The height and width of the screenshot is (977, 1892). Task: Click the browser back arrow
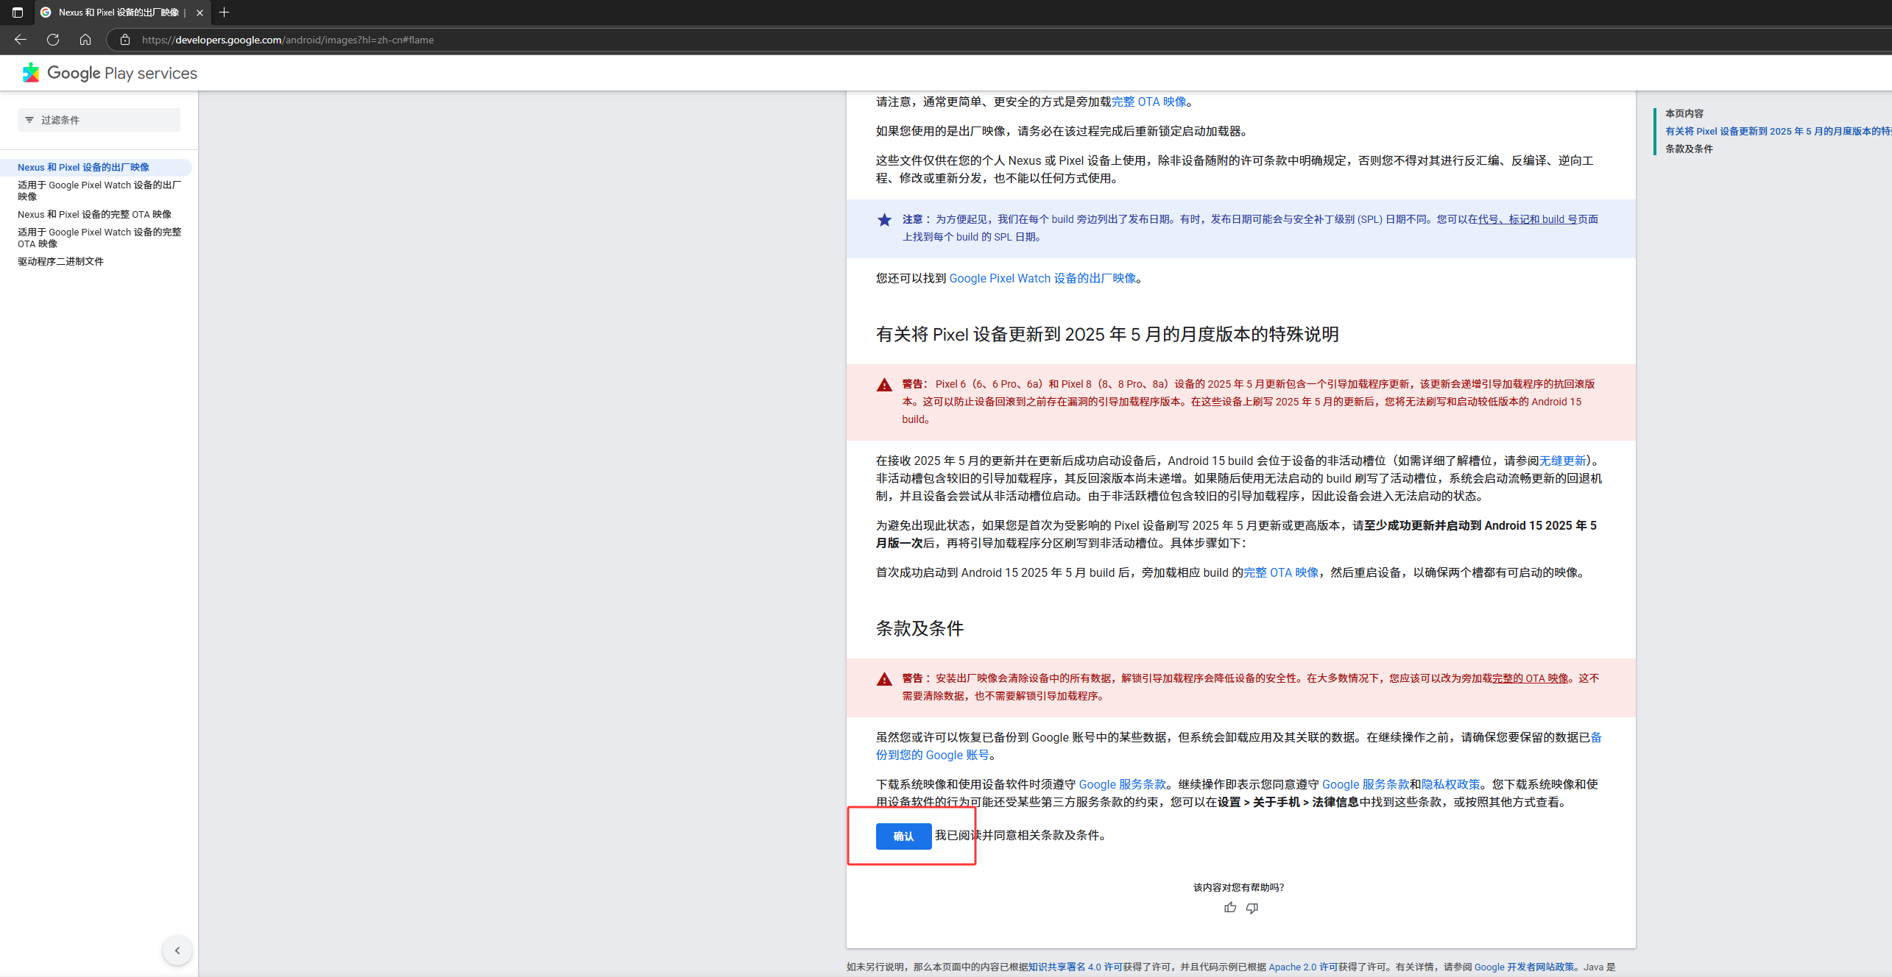pos(20,40)
